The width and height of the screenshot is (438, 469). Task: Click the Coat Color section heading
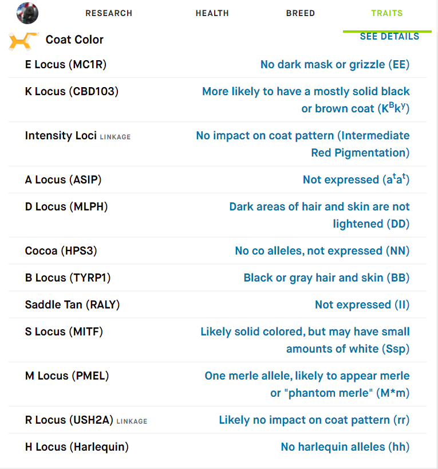[74, 40]
